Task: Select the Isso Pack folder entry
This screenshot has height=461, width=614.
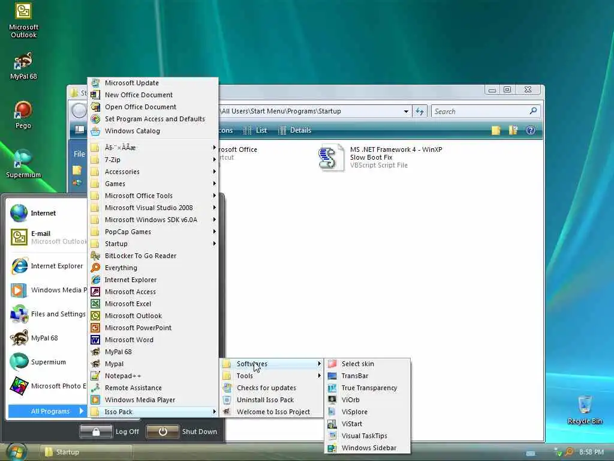Action: 153,412
